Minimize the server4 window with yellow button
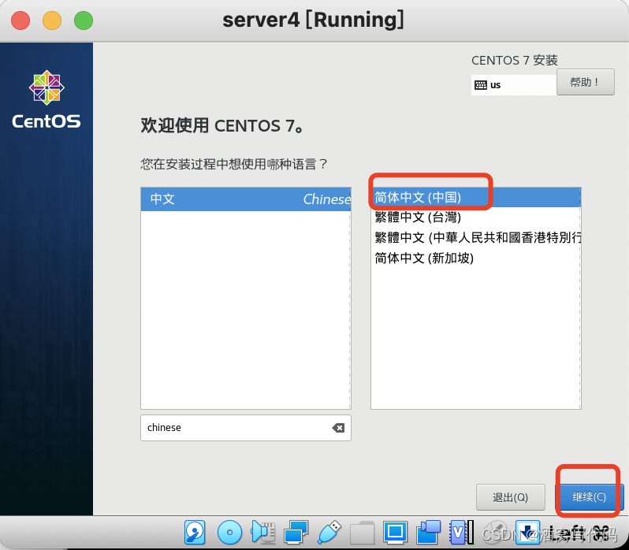 click(52, 20)
